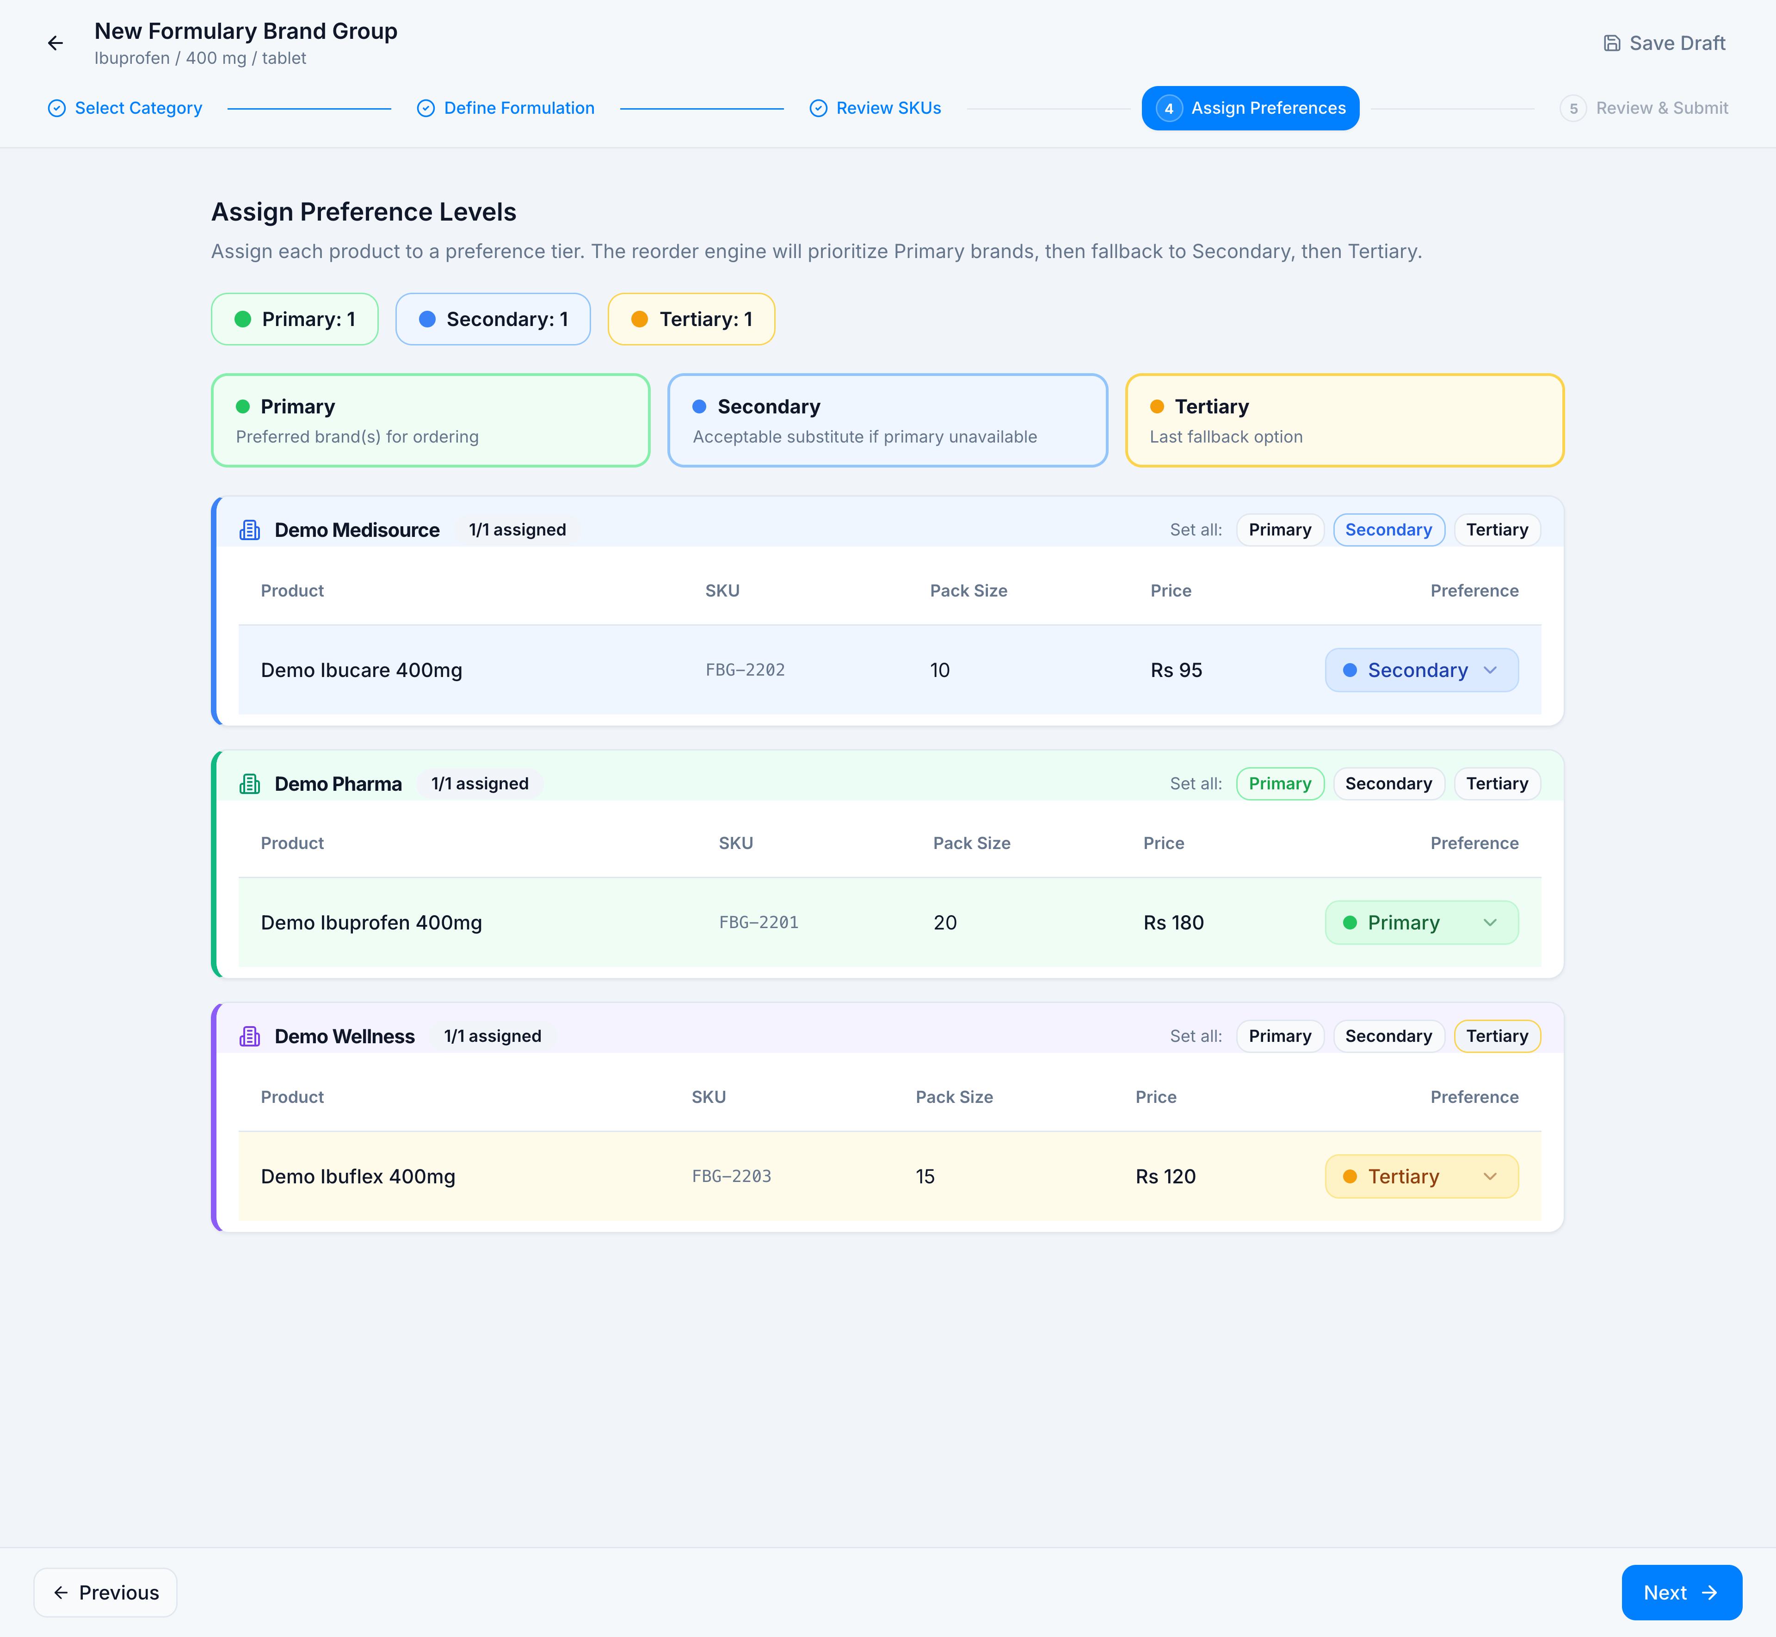Click the Previous button
The width and height of the screenshot is (1776, 1637).
(x=105, y=1593)
